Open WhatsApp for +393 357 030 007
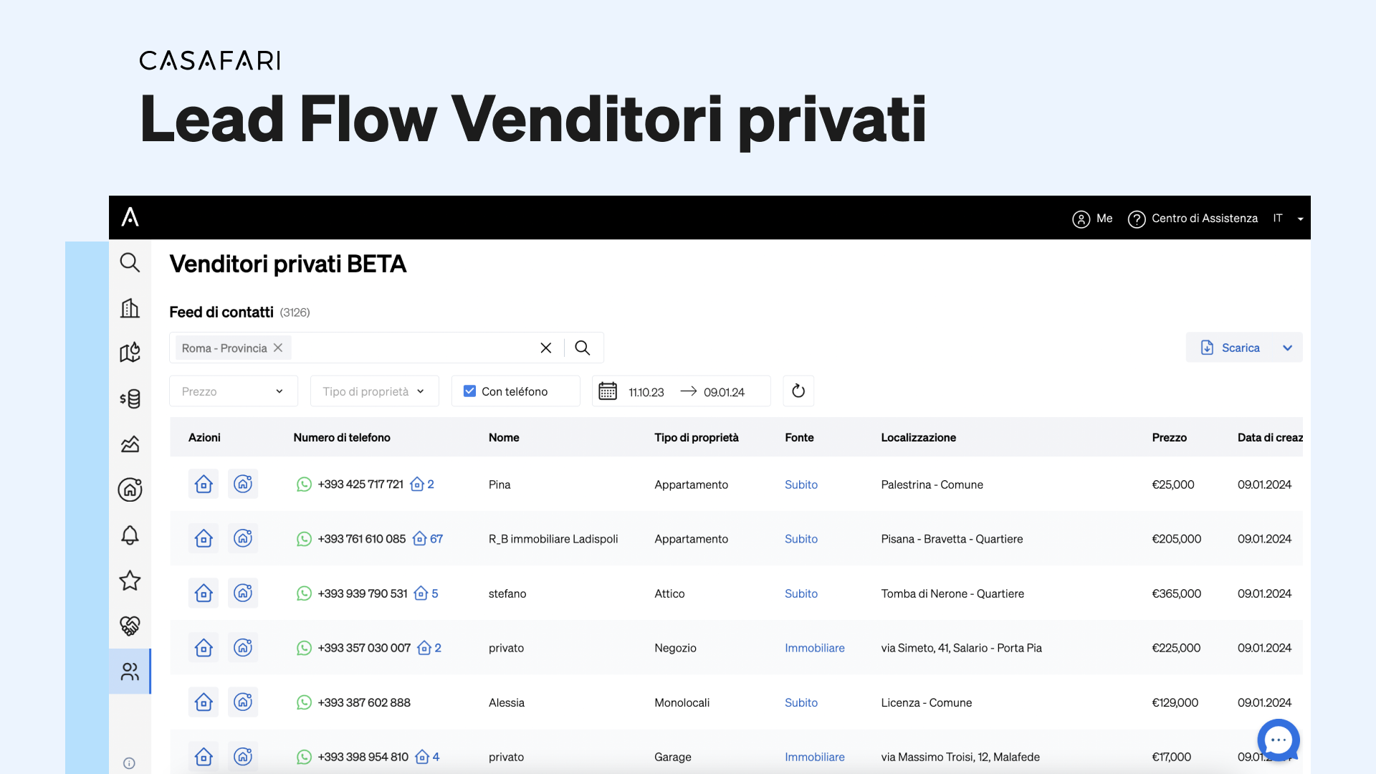Screen dimensions: 1376x774 coord(304,648)
